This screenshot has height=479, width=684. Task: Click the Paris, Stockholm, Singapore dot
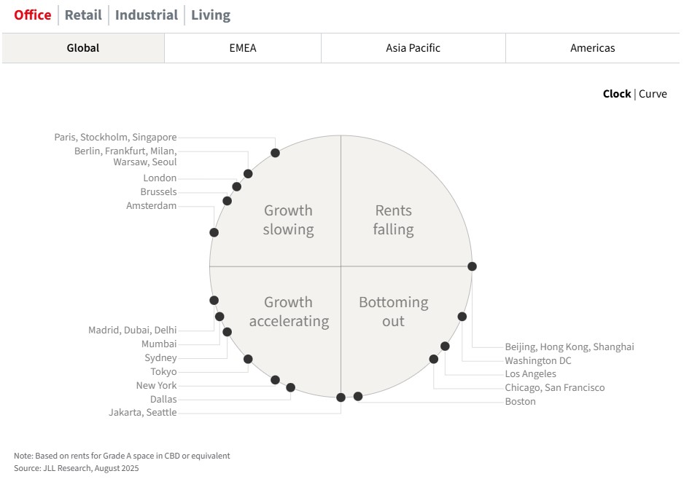275,153
